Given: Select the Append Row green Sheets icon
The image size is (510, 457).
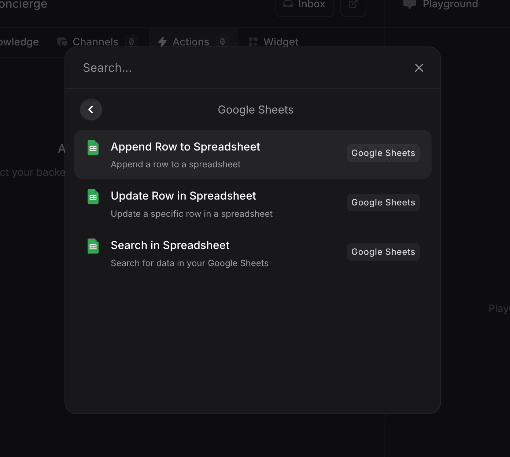Looking at the screenshot, I should coord(93,147).
